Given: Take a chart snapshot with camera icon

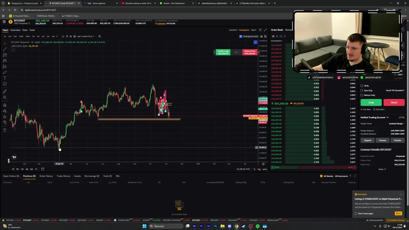Looking at the screenshot, I should point(261,36).
